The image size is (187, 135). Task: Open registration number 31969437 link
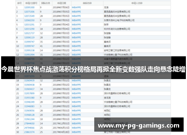(29, 89)
